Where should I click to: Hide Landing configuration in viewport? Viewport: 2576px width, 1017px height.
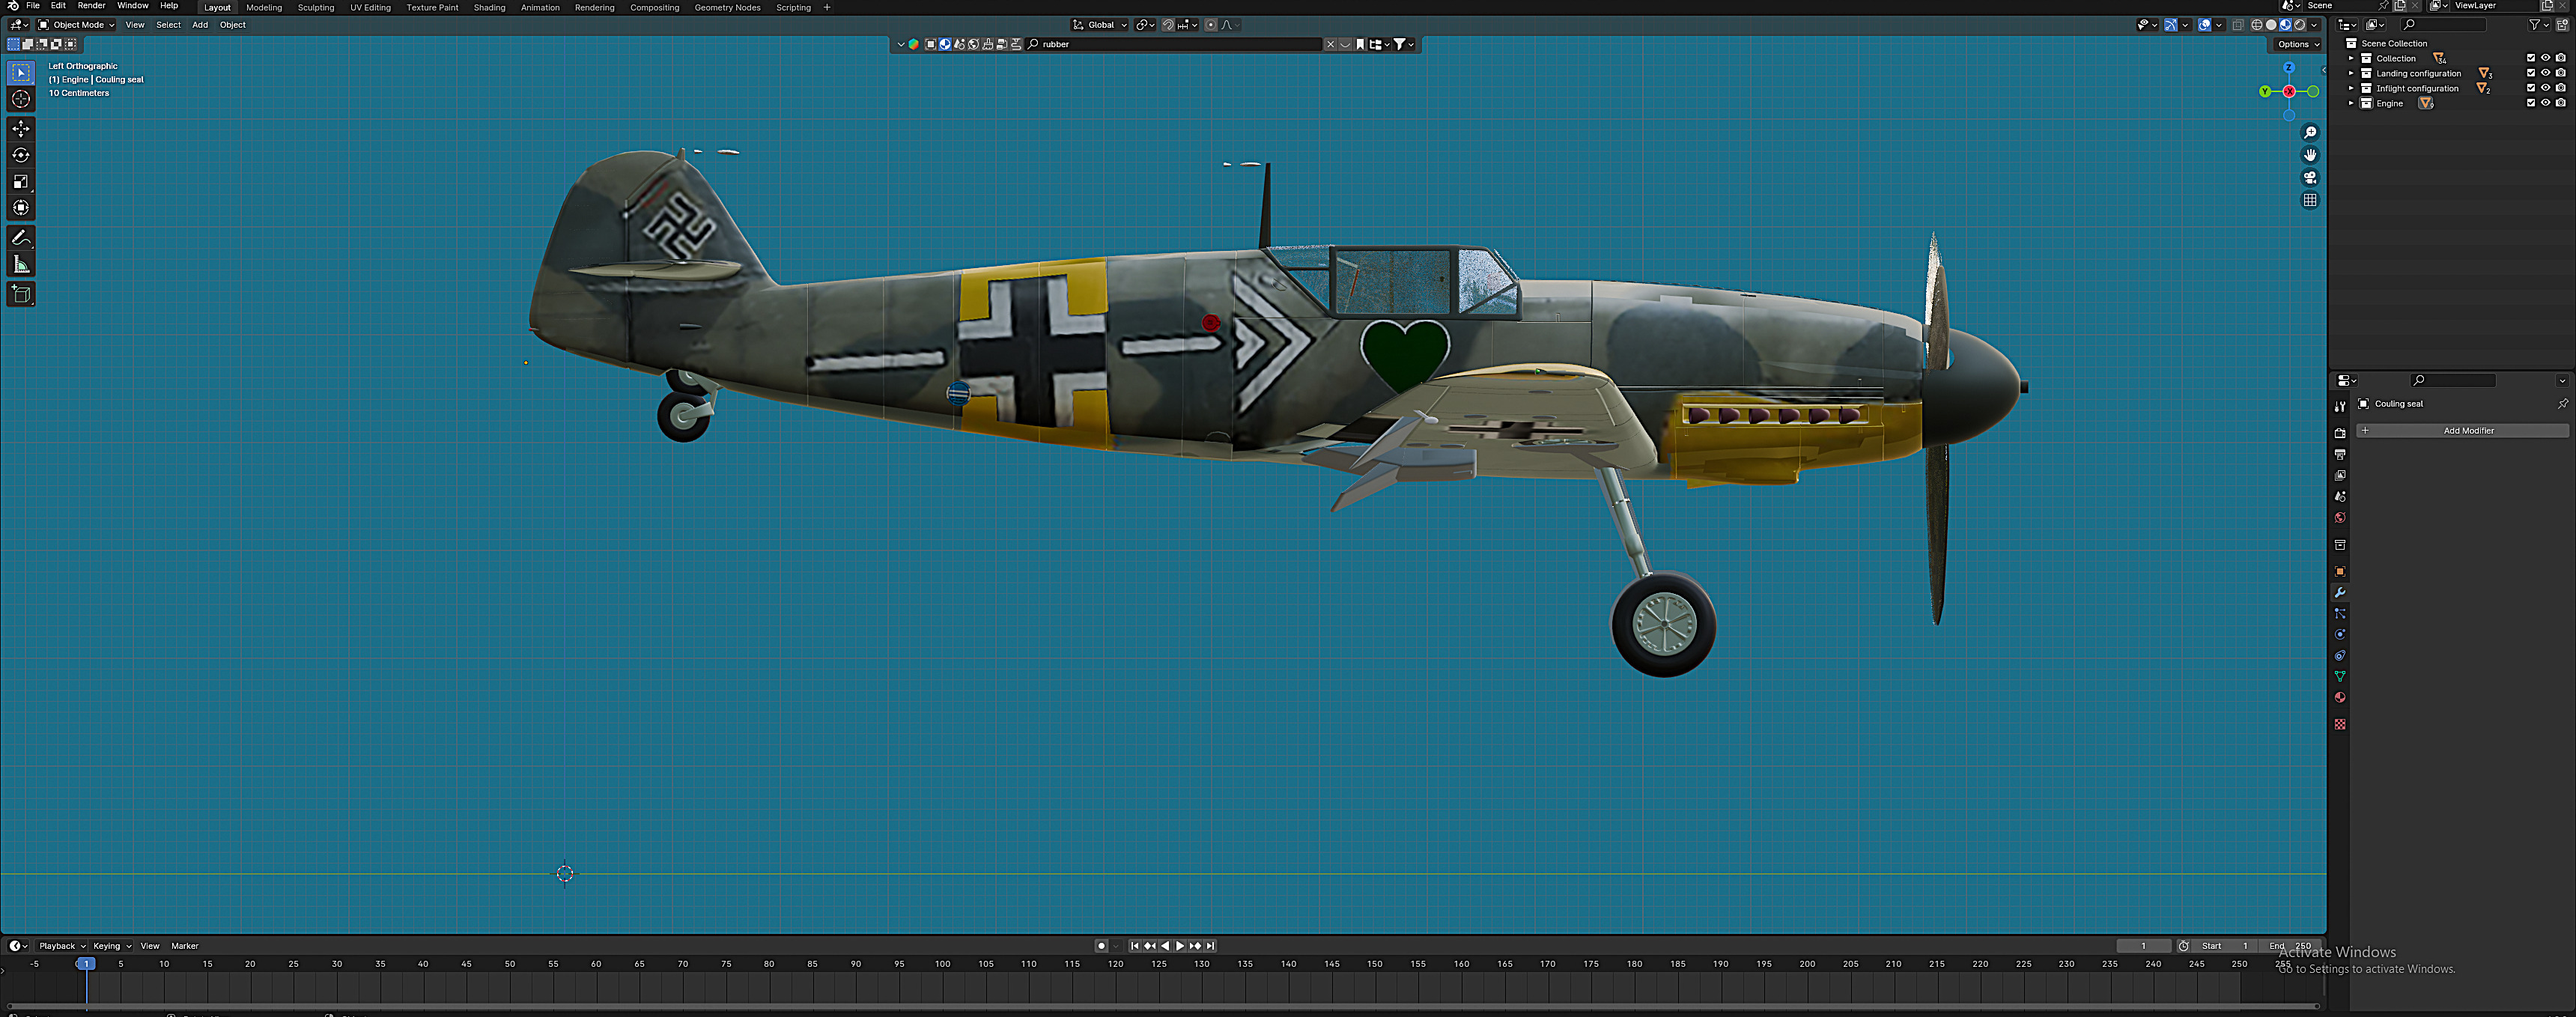tap(2546, 73)
